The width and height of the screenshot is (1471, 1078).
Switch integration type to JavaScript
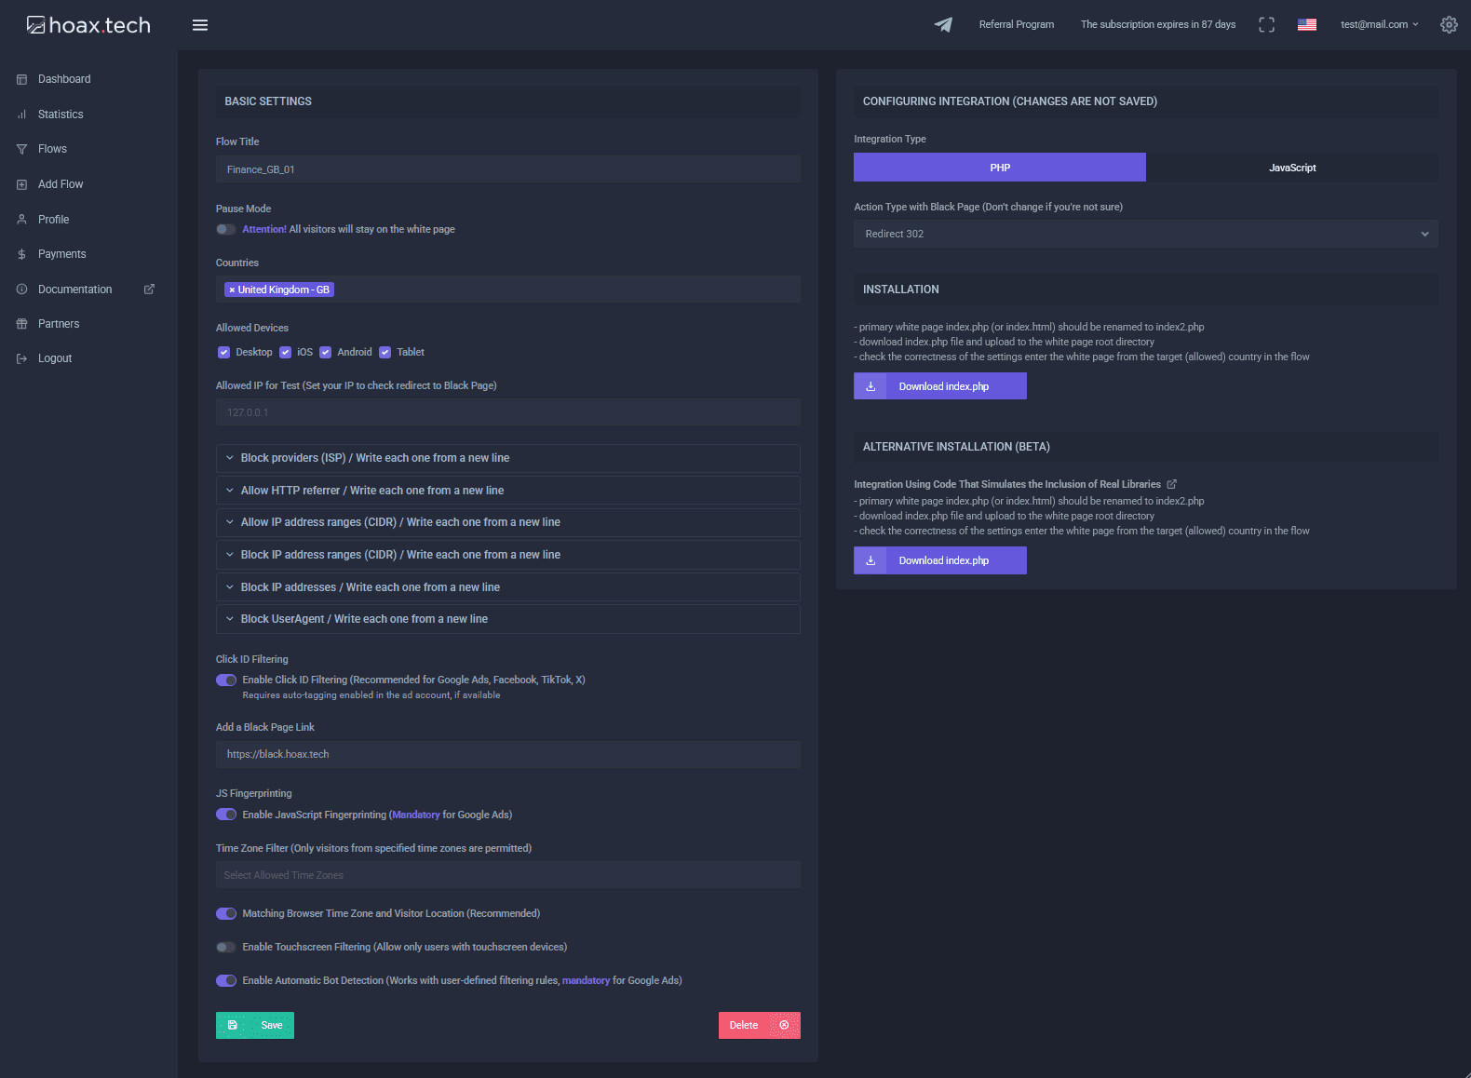click(1291, 168)
